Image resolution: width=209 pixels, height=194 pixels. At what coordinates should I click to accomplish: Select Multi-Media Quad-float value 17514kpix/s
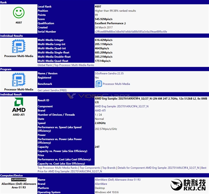tap(103, 61)
